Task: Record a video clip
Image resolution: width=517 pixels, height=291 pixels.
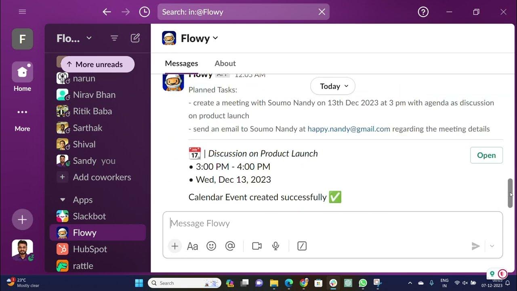Action: tap(257, 246)
